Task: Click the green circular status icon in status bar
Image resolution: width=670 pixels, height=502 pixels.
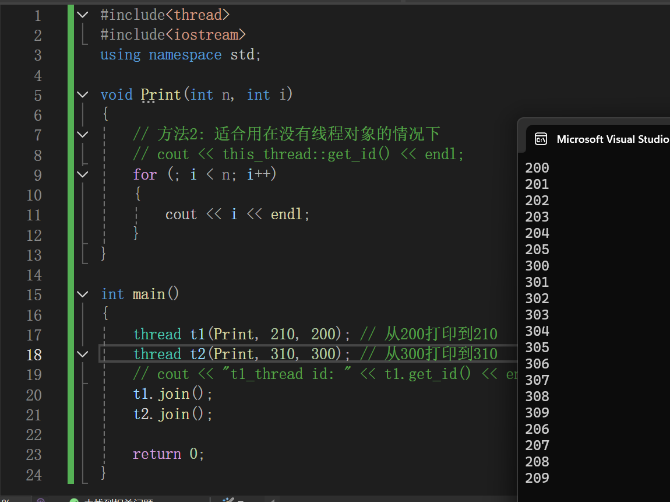Action: click(74, 500)
